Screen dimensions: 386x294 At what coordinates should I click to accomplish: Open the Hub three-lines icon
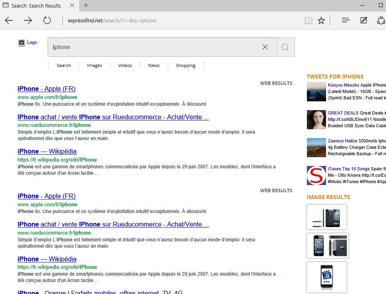[346, 20]
